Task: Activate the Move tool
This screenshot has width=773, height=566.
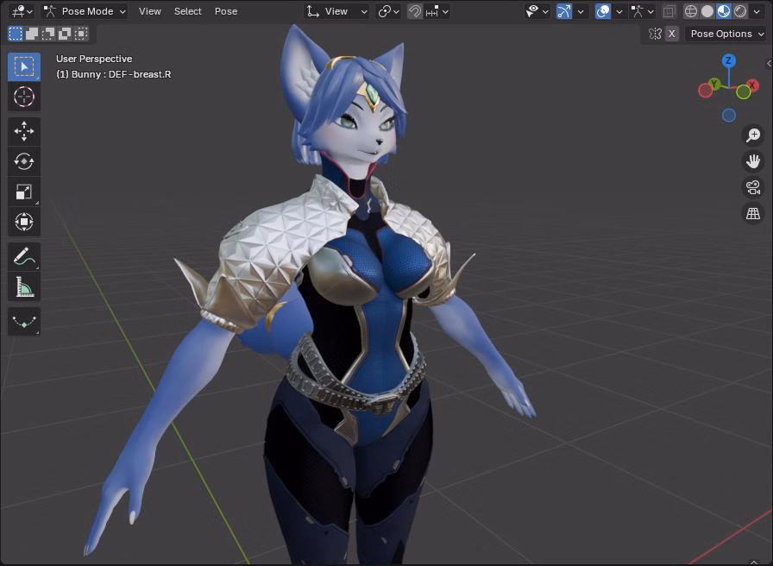Action: (x=23, y=131)
